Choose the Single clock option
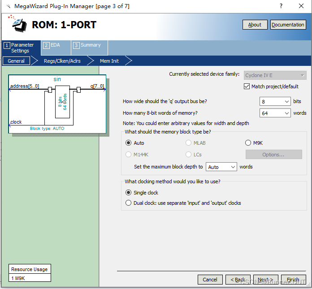Image resolution: width=312 pixels, height=289 pixels. [x=128, y=193]
